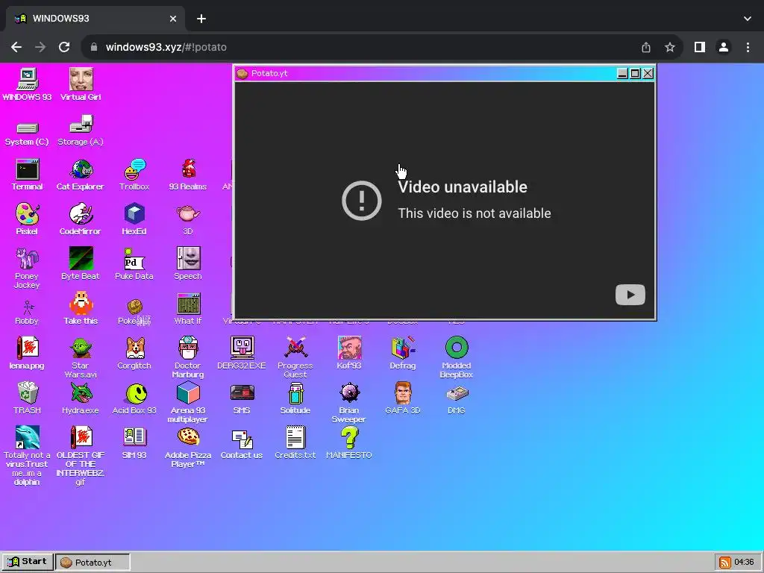Close the Potato.yt window
The width and height of the screenshot is (764, 573).
tap(648, 74)
